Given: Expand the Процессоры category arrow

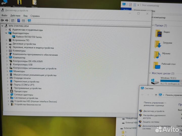Looking at the screenshot, I should [8, 91].
